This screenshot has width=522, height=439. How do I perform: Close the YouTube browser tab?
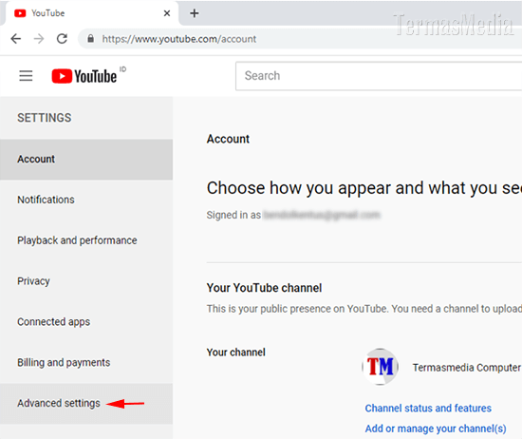coord(167,13)
